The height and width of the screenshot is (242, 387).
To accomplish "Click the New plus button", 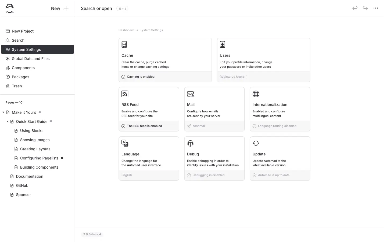I will (x=60, y=9).
